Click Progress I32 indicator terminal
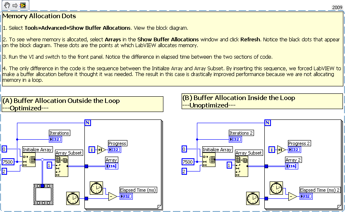The width and height of the screenshot is (345, 212). tap(115, 150)
